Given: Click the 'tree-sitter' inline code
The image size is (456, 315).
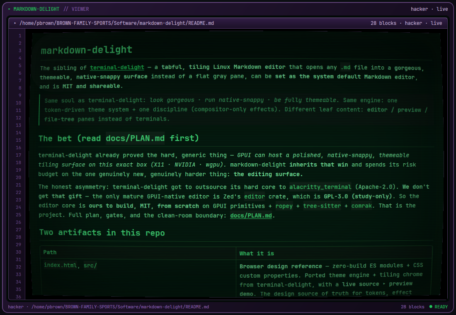Looking at the screenshot, I should click(x=322, y=206).
